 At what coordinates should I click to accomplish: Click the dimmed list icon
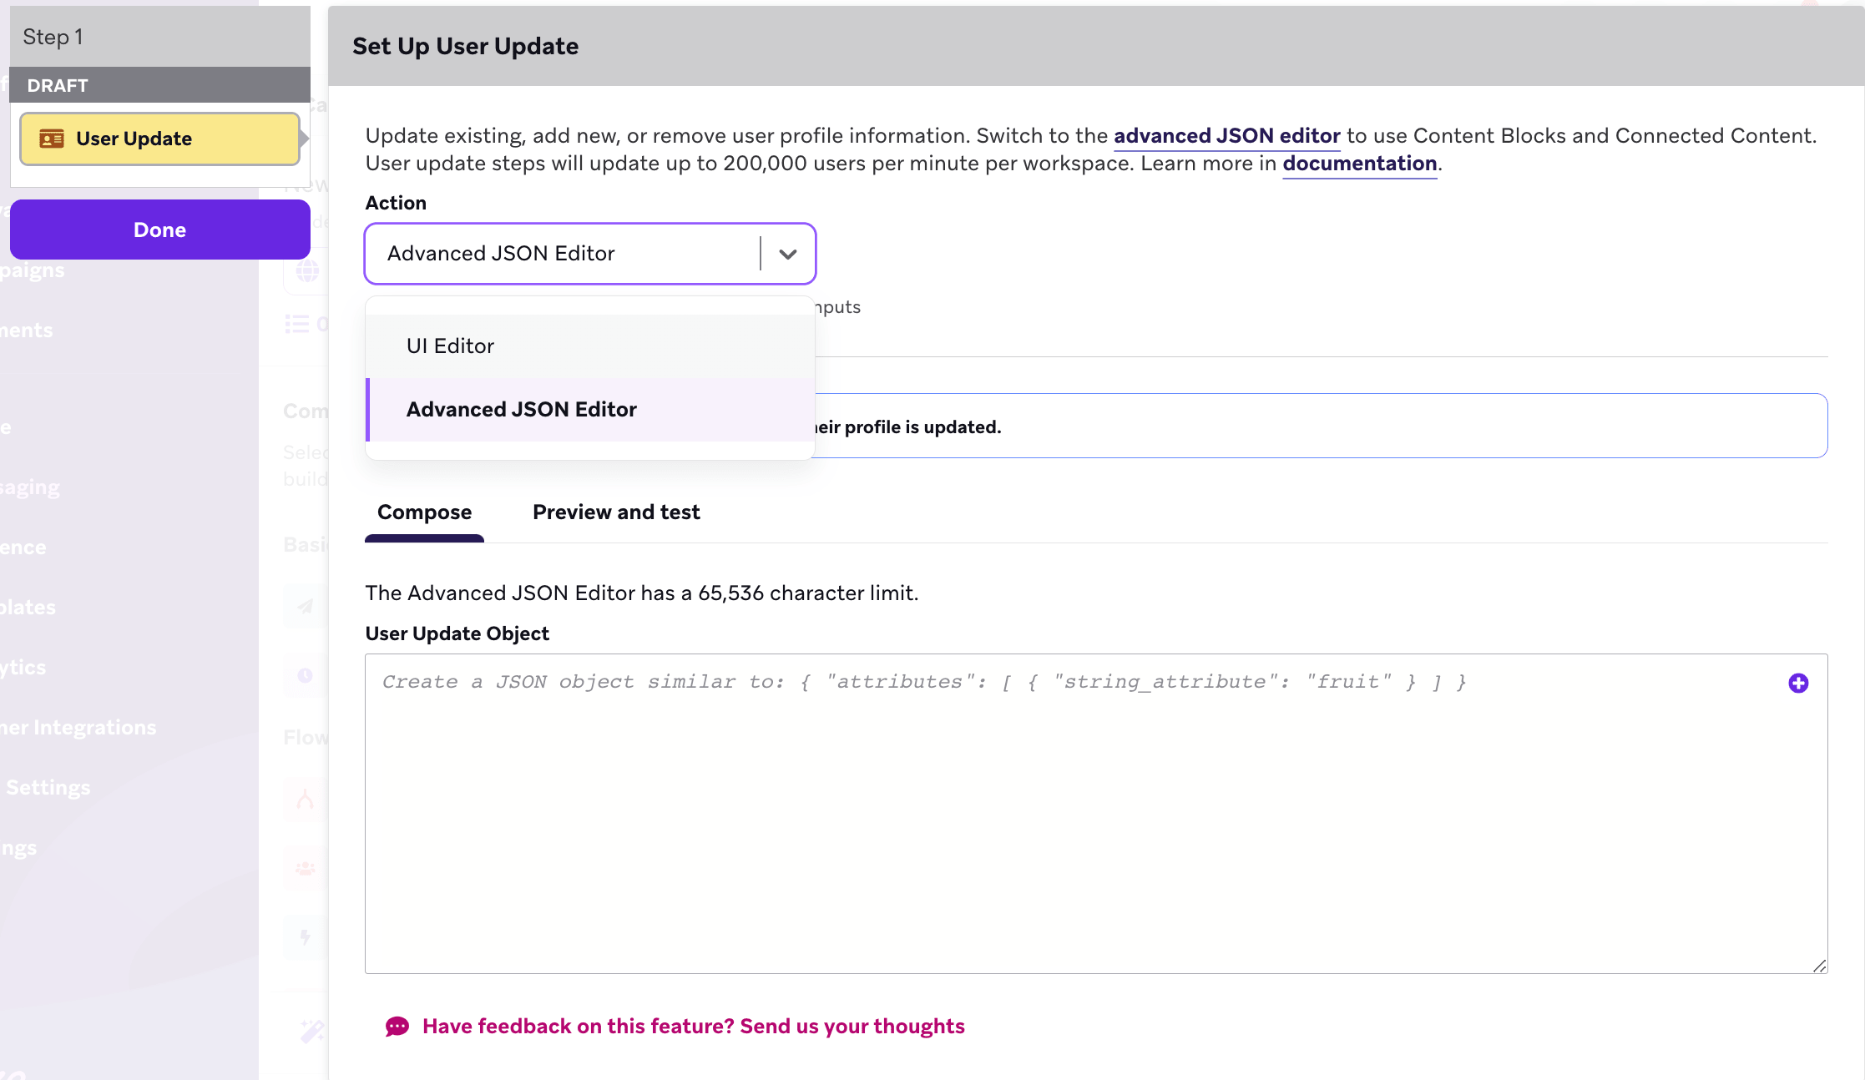pos(297,324)
